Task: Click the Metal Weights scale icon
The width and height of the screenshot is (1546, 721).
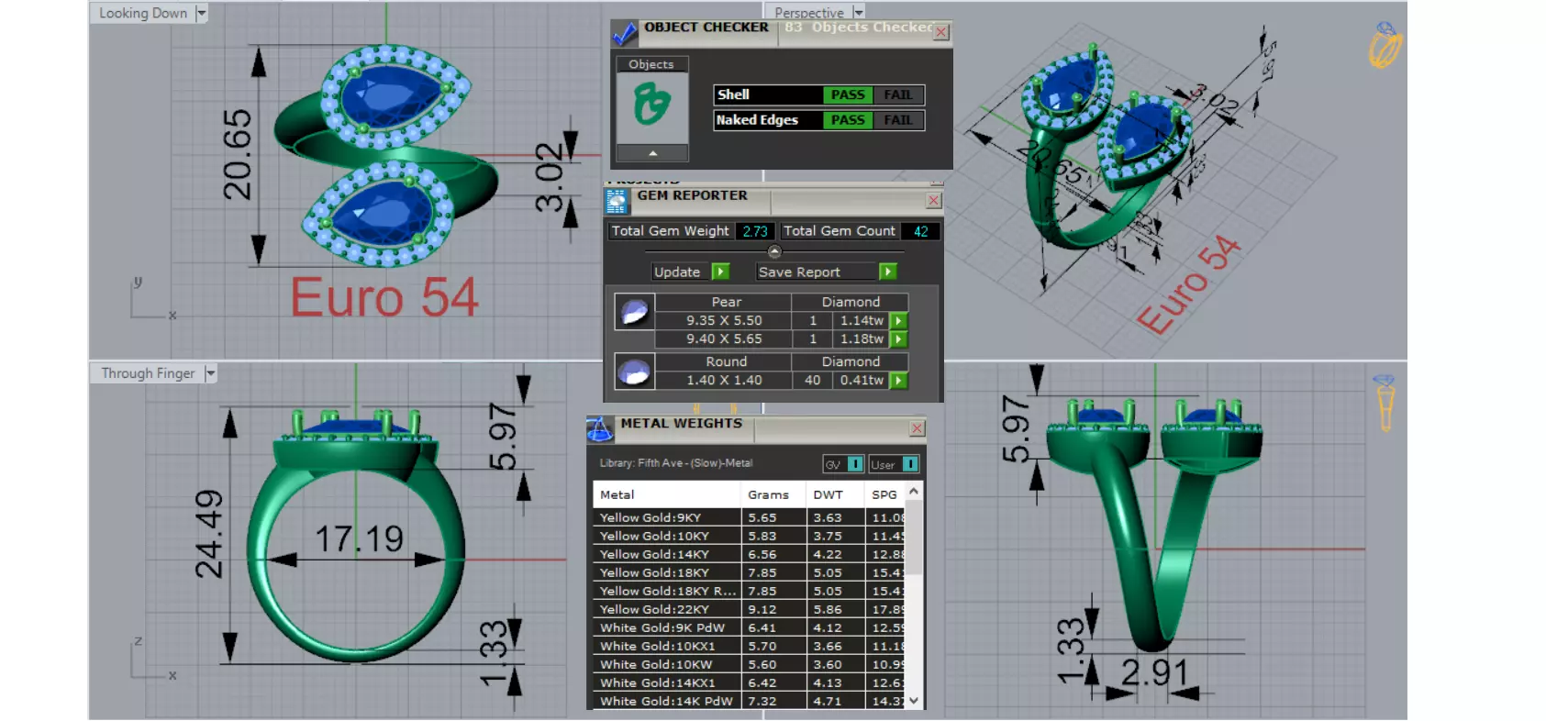Action: [599, 428]
